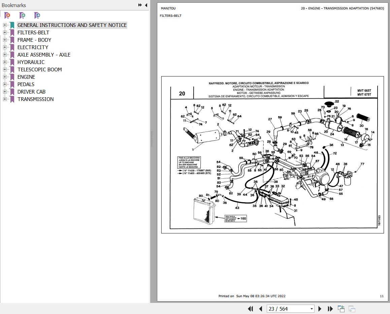Click the HYDRAULIC bookmark ribbon icon
The width and height of the screenshot is (390, 314).
coord(12,62)
